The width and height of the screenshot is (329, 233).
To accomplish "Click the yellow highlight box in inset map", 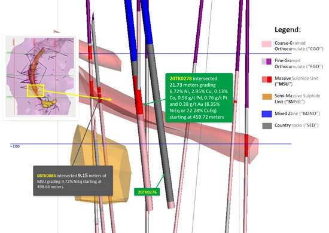I will [35, 91].
